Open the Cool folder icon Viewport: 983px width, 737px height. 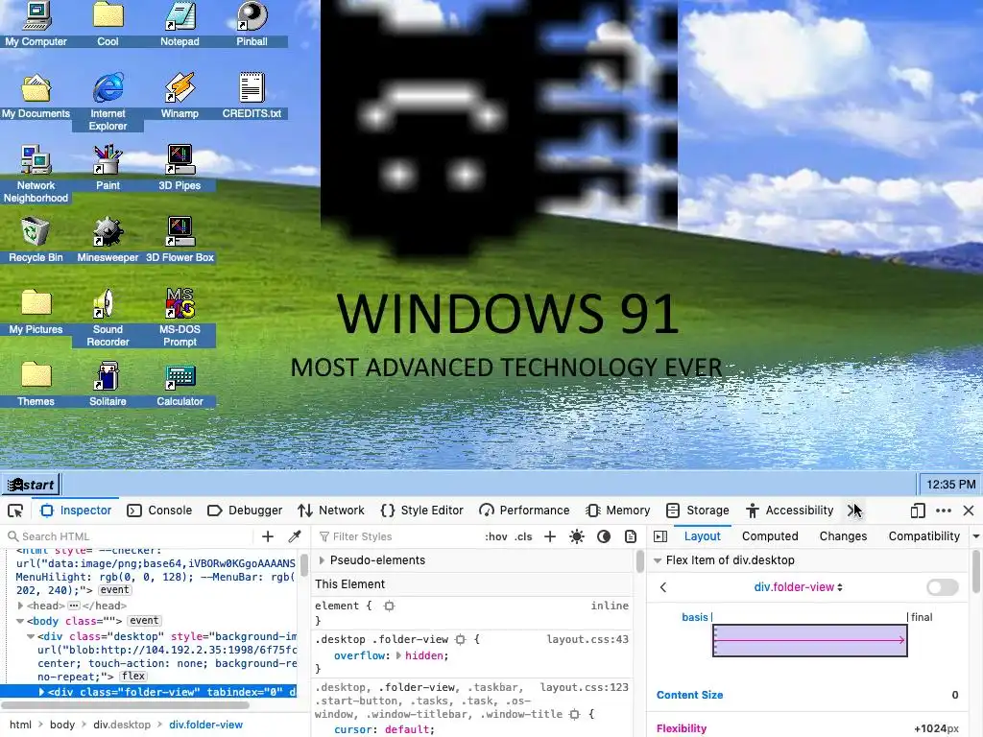pyautogui.click(x=108, y=23)
